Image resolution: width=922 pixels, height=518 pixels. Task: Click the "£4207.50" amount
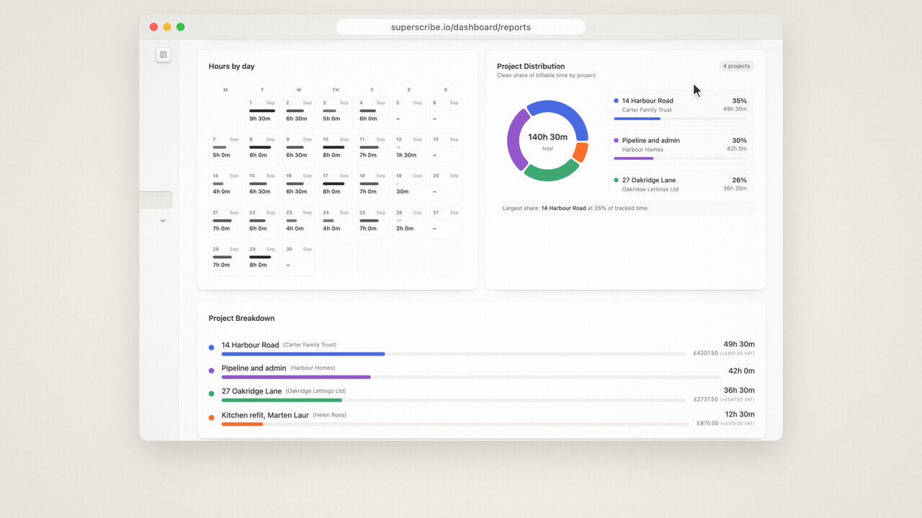click(706, 353)
